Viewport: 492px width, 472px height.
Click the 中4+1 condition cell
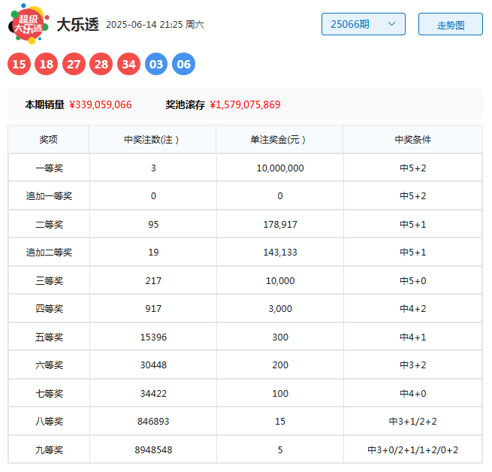[x=413, y=337]
